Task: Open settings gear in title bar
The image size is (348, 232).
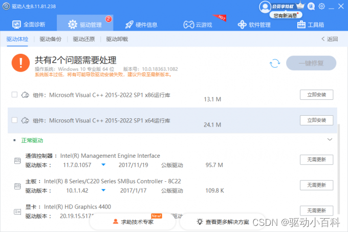Action: pyautogui.click(x=321, y=6)
